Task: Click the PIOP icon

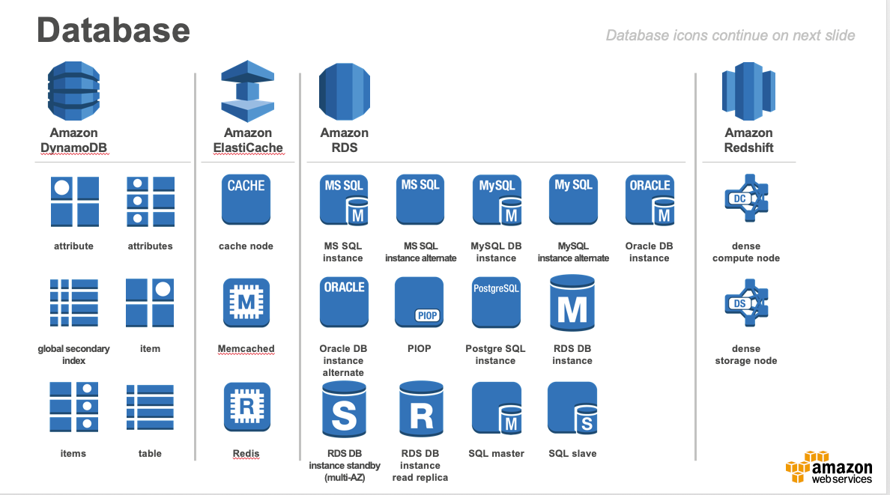Action: click(x=420, y=303)
